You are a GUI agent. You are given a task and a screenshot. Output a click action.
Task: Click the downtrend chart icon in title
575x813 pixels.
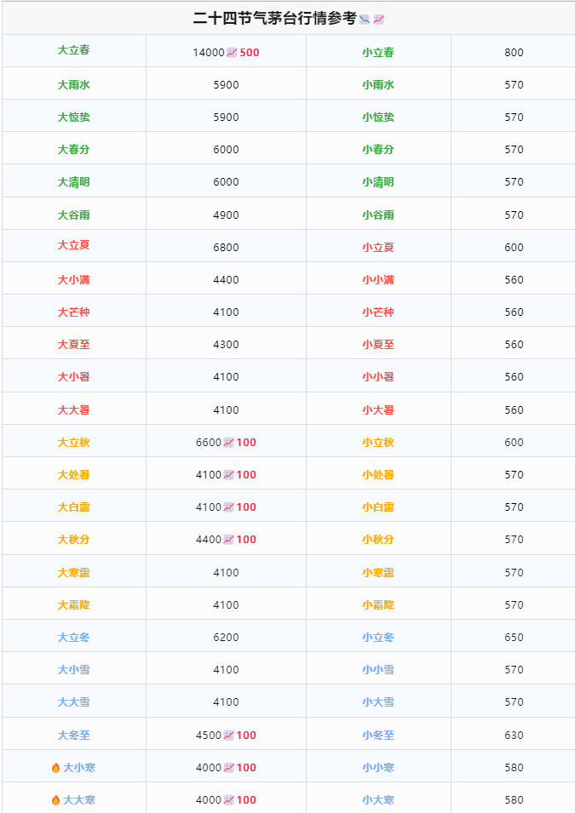[365, 20]
